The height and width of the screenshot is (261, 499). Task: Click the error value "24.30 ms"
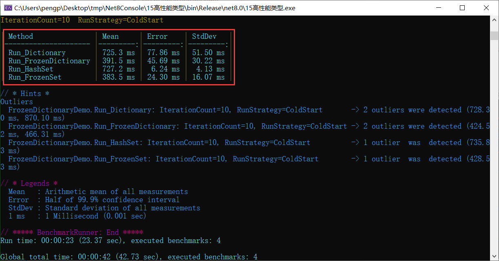tap(163, 77)
